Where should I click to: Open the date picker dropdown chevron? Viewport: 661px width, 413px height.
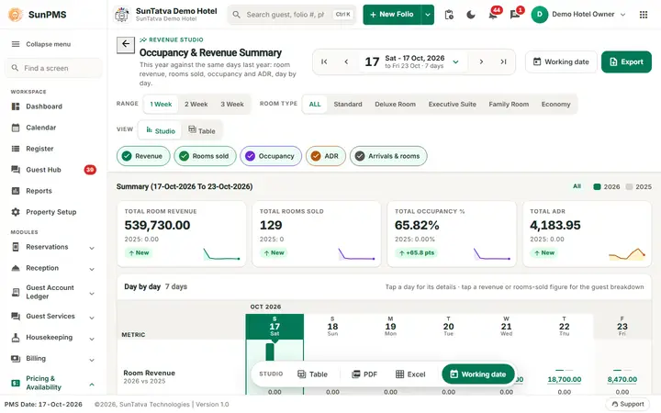pyautogui.click(x=455, y=62)
